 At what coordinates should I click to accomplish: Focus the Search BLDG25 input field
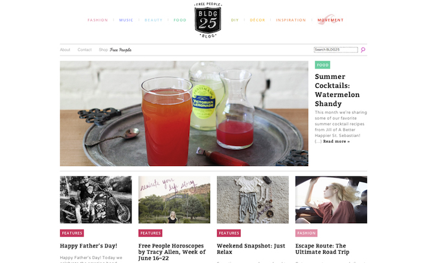[336, 50]
